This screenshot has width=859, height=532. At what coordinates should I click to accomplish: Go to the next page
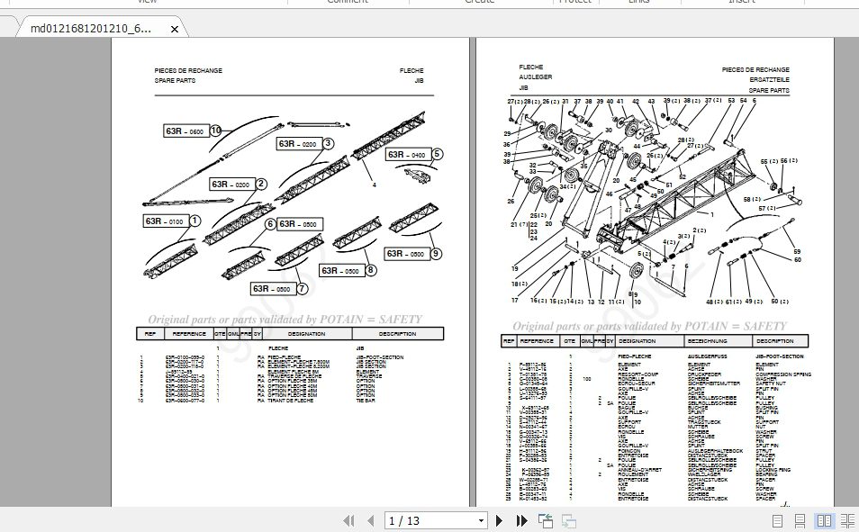pyautogui.click(x=499, y=520)
